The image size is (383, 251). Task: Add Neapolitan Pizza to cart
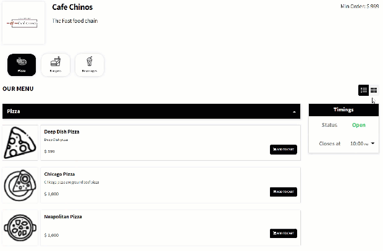pyautogui.click(x=284, y=233)
